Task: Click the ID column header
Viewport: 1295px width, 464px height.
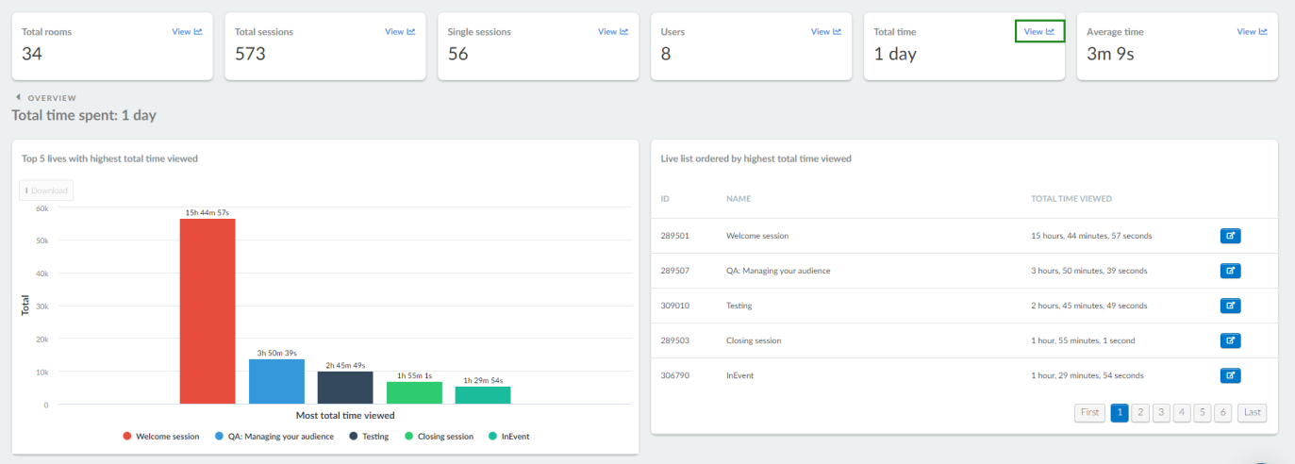Action: (x=666, y=199)
